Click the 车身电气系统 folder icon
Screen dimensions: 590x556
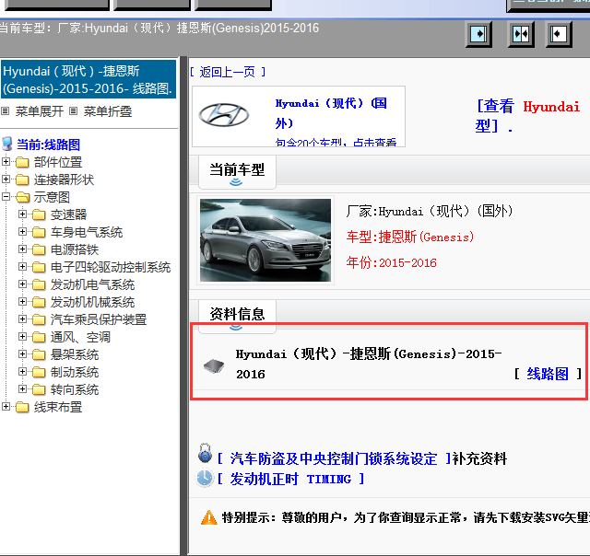(x=39, y=232)
